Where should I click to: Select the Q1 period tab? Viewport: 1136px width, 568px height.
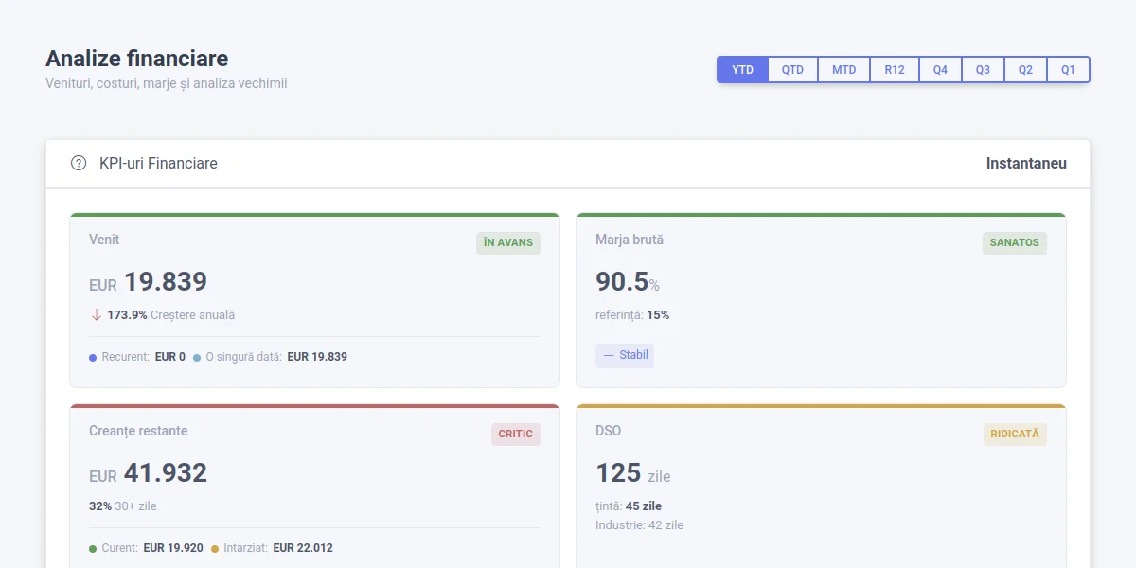pyautogui.click(x=1069, y=69)
